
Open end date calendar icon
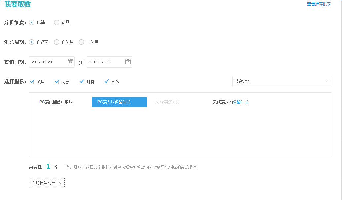point(128,62)
